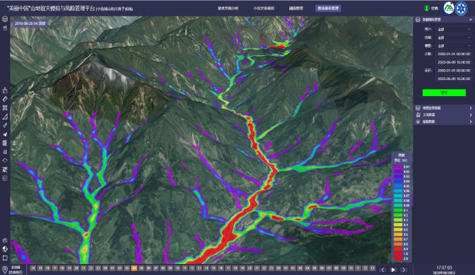
Task: Select the basket-shaped tool in left toolbar
Action: [x=5, y=91]
